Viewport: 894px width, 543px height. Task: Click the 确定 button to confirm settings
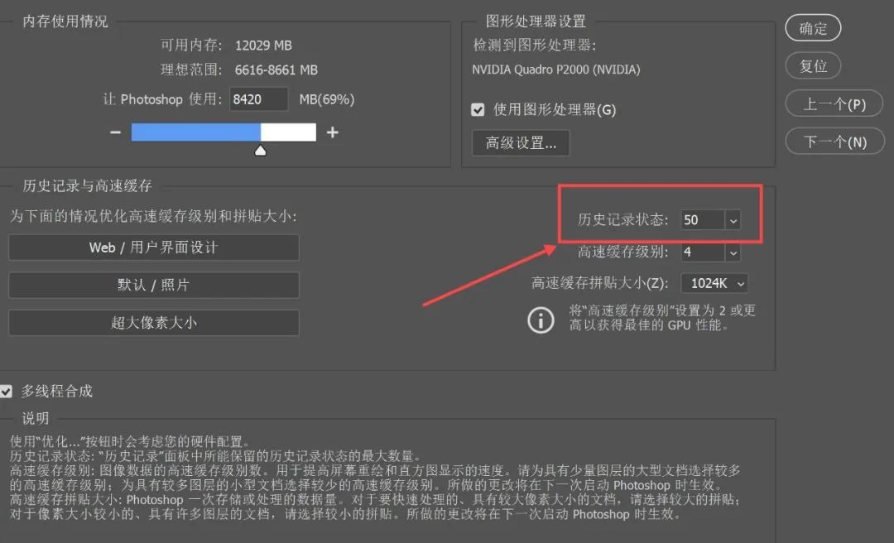(812, 27)
